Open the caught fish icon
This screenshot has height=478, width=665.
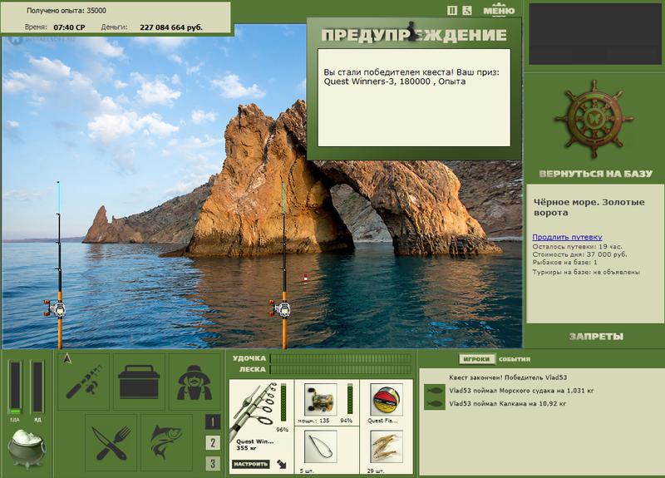167,443
